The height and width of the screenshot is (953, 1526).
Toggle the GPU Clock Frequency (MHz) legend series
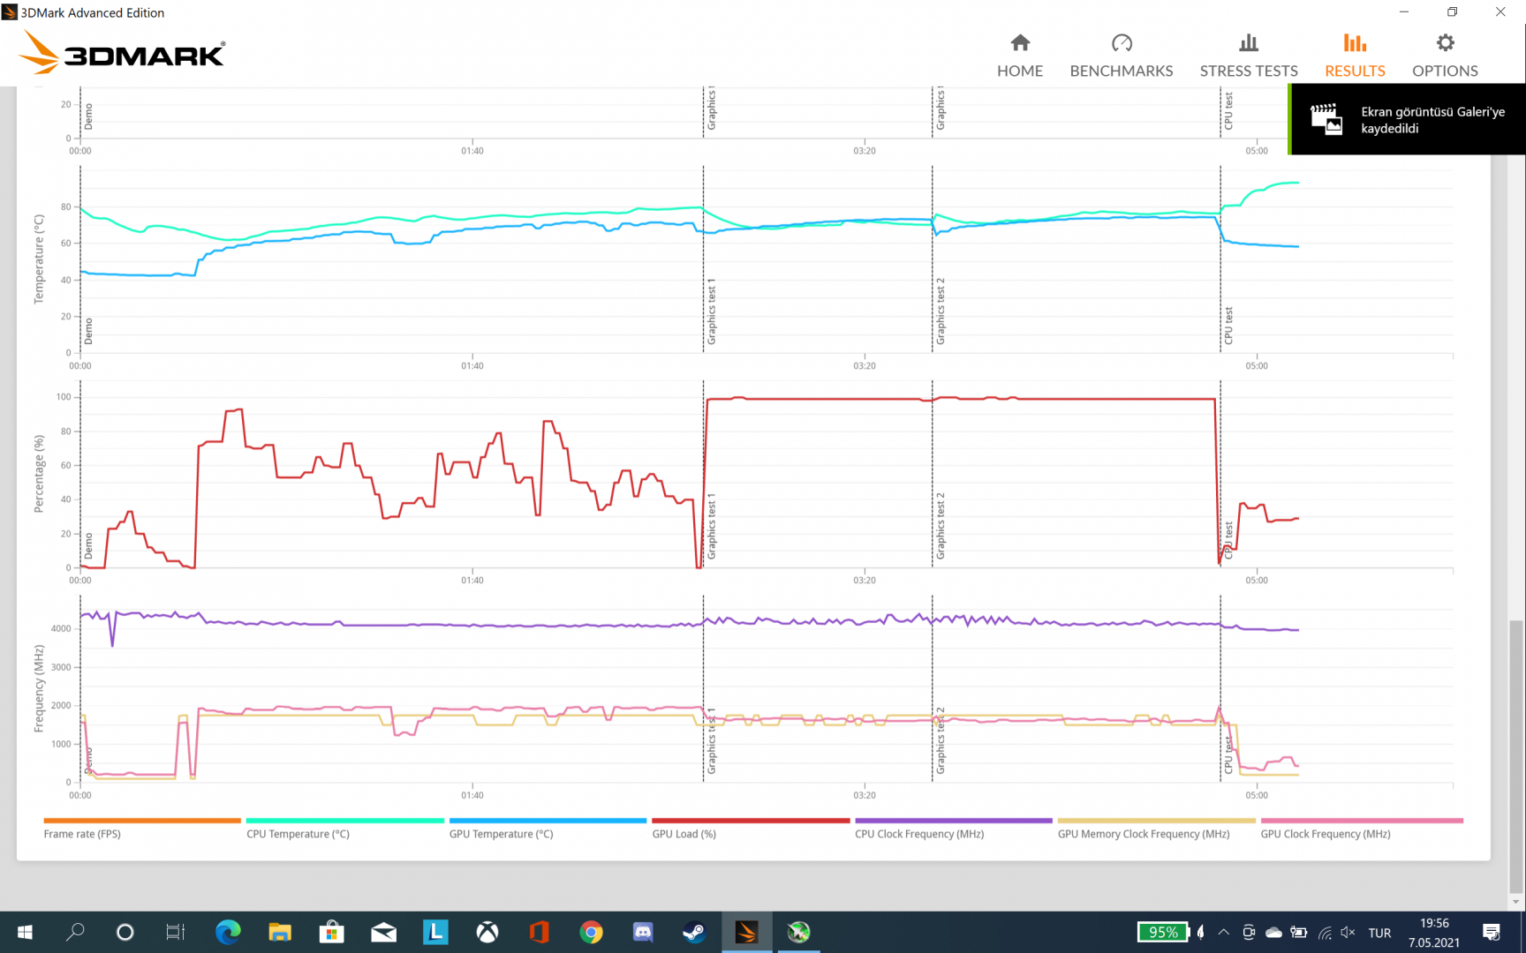point(1361,828)
